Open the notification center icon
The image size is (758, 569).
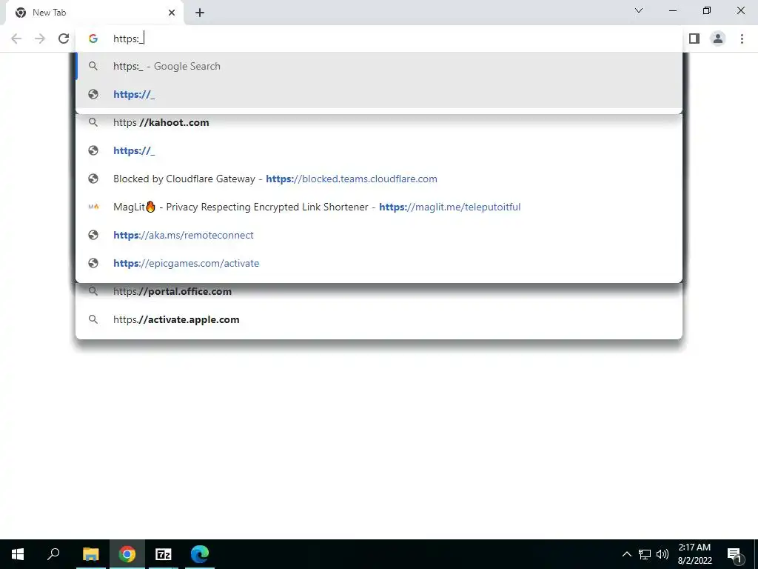(735, 555)
